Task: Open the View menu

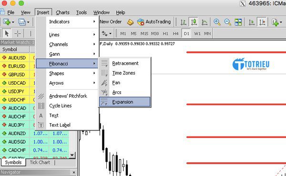Action: tap(25, 12)
